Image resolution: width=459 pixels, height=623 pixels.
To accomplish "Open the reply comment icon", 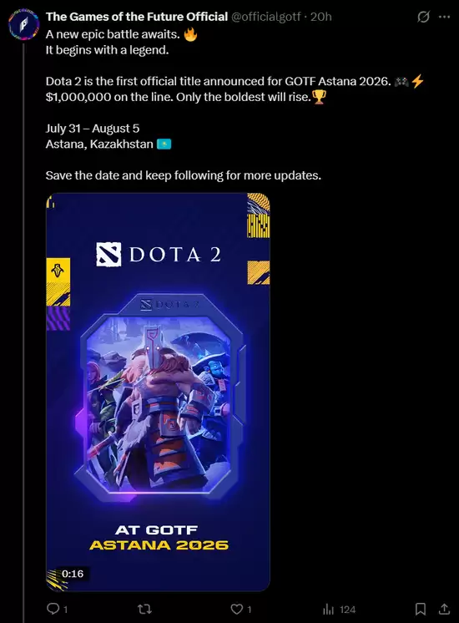I will [53, 609].
